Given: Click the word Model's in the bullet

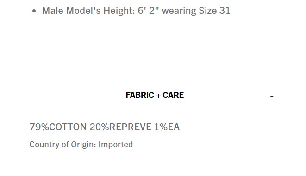Looking at the screenshot, I should click(x=83, y=11).
